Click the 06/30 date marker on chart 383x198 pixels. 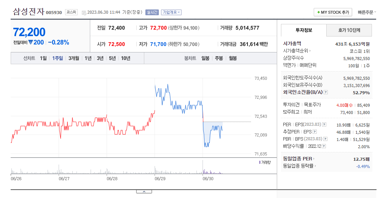[208, 179]
